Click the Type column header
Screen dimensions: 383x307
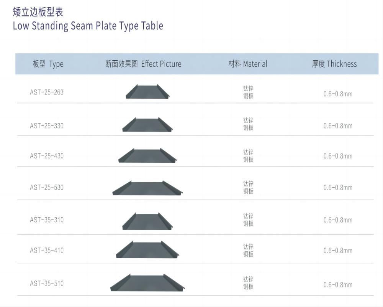[48, 64]
